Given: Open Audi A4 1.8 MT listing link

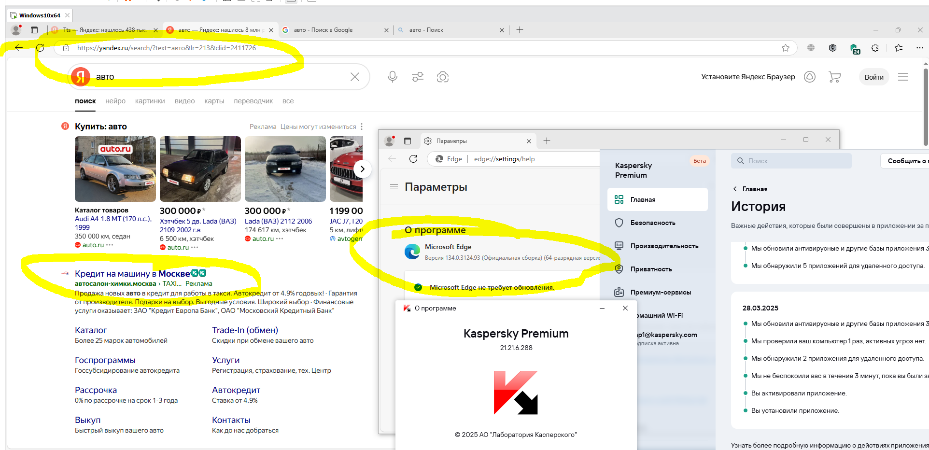Looking at the screenshot, I should [x=113, y=223].
